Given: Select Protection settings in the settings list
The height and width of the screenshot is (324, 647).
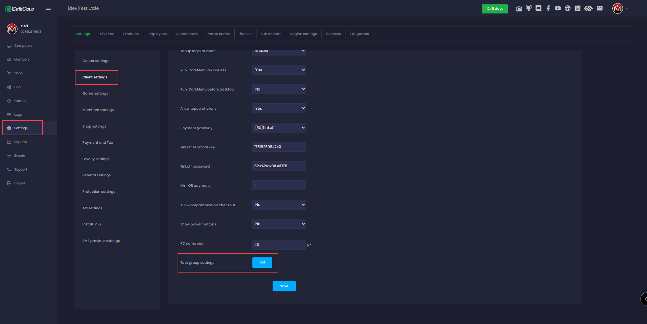Looking at the screenshot, I should [99, 192].
